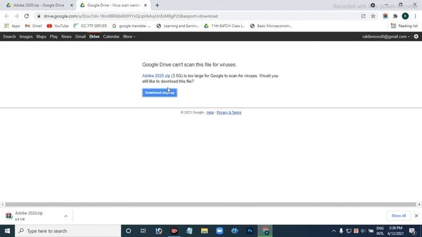Open the colorful extension icon in toolbar
Image resolution: width=422 pixels, height=237 pixels.
click(x=385, y=16)
